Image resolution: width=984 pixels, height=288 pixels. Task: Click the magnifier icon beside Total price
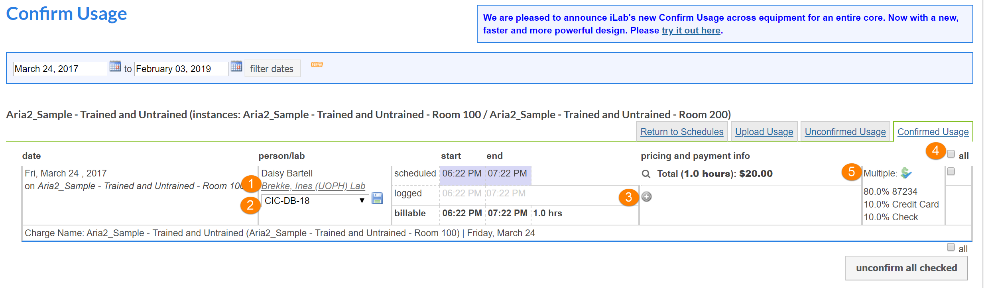click(646, 174)
